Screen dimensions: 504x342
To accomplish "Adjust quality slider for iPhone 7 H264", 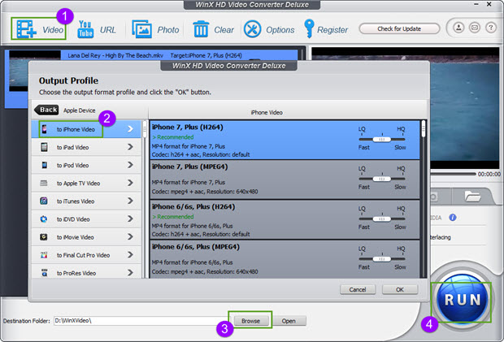I will (x=382, y=140).
